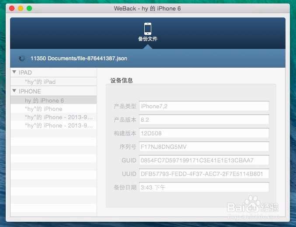Click the 产品类型 label
This screenshot has height=227, width=296.
click(x=125, y=106)
